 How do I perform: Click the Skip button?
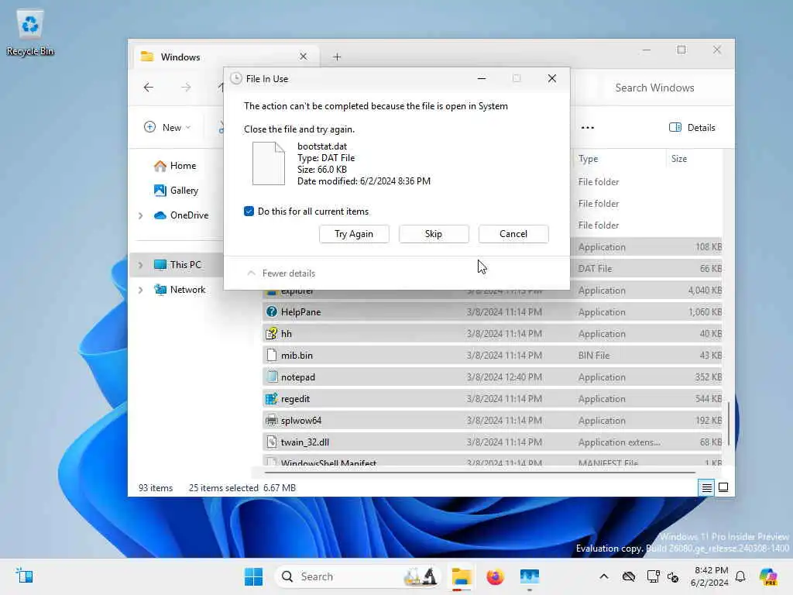point(434,234)
